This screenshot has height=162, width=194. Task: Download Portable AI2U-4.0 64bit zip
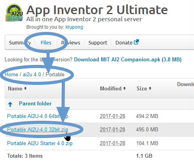(x=38, y=116)
